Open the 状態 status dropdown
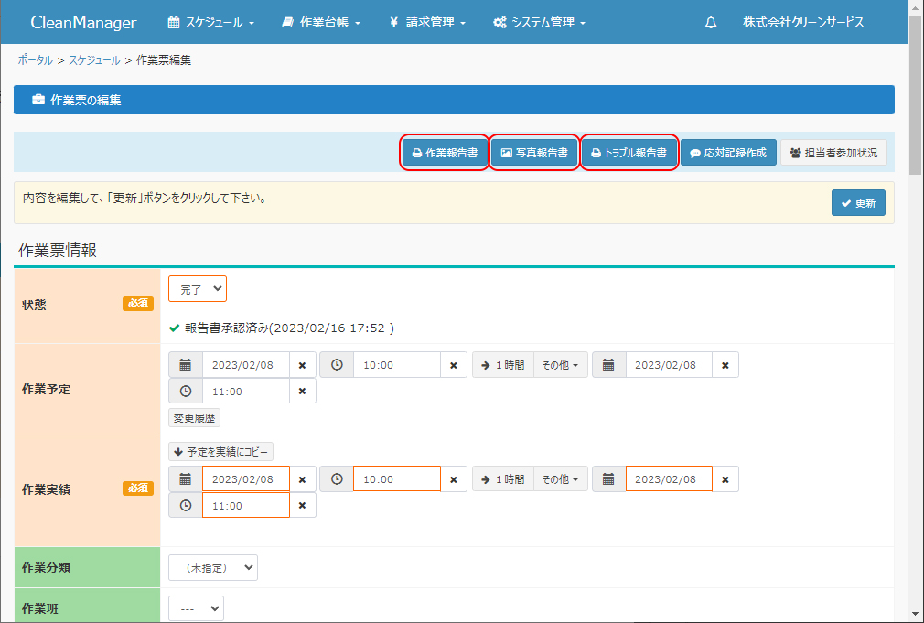The width and height of the screenshot is (924, 623). click(198, 289)
